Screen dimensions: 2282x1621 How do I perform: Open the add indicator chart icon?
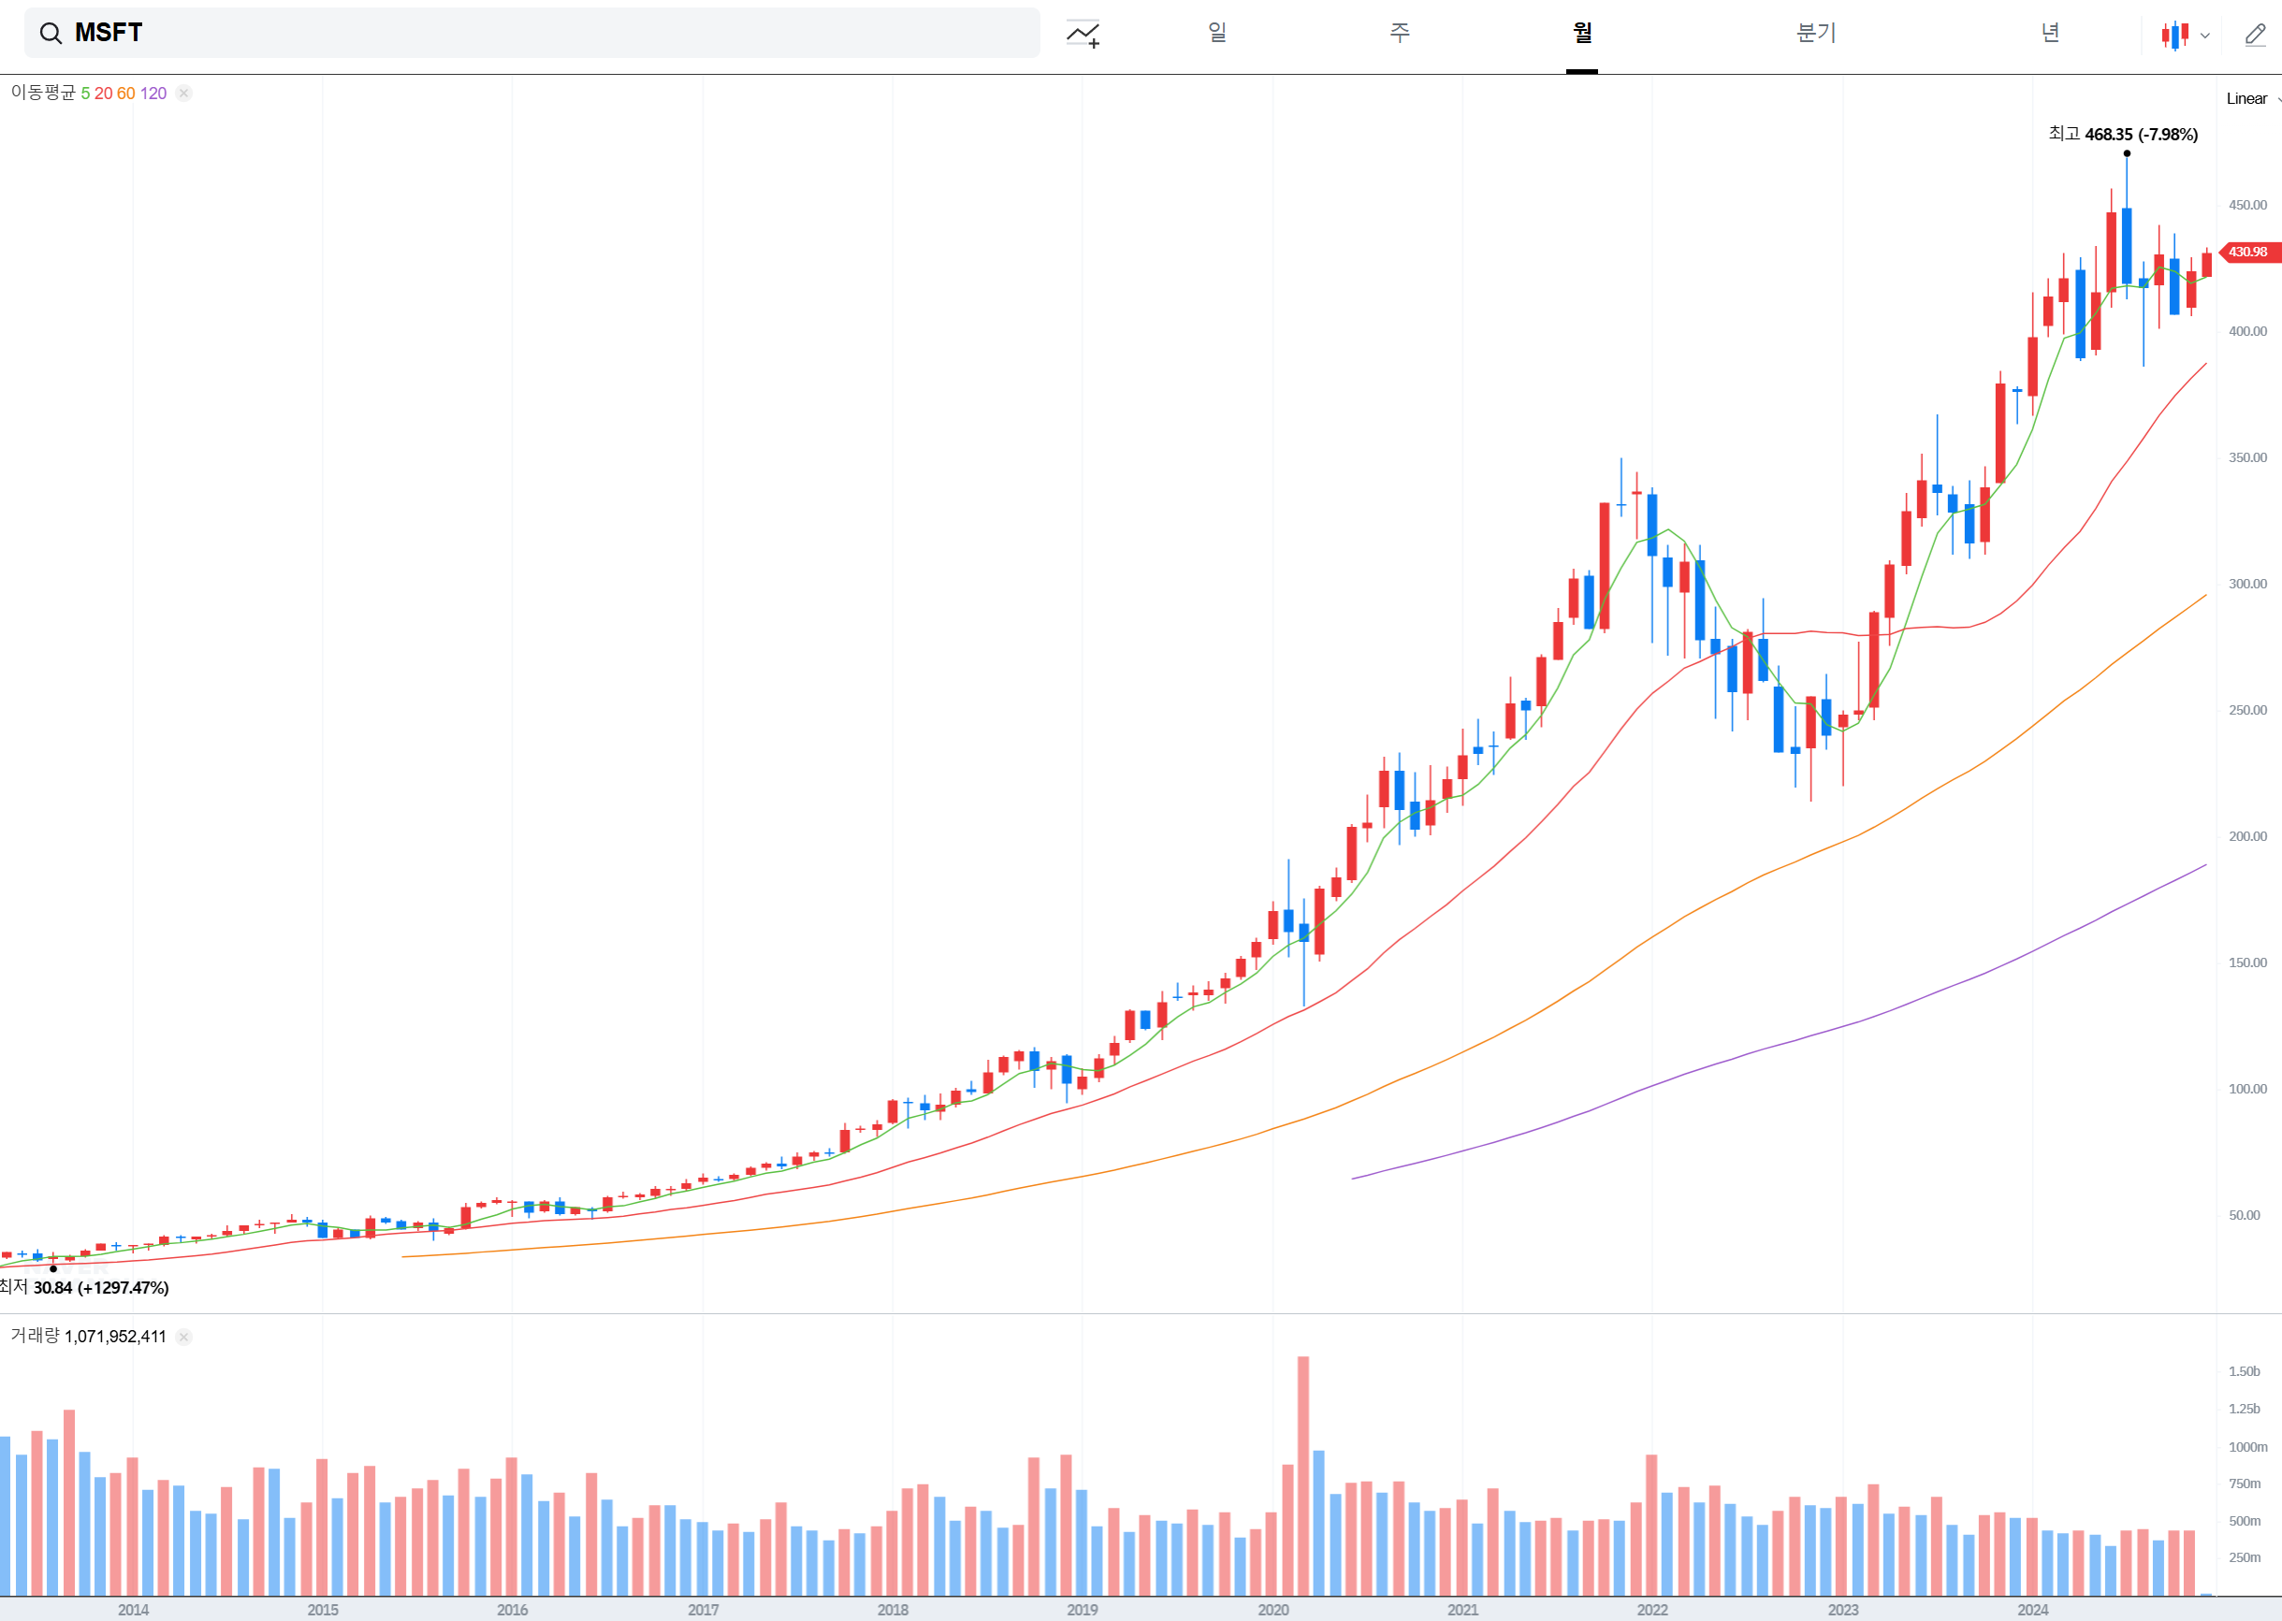1083,34
